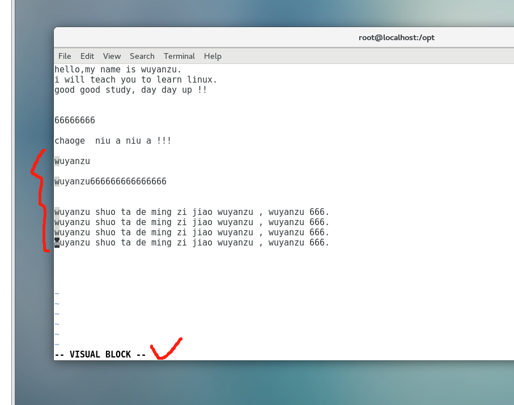Click the red checkmark annotation

click(165, 350)
